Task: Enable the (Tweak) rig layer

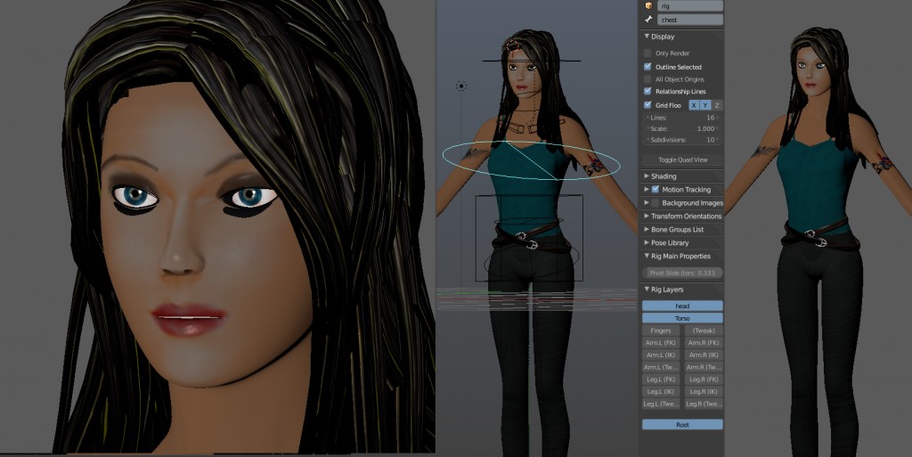Action: coord(704,331)
